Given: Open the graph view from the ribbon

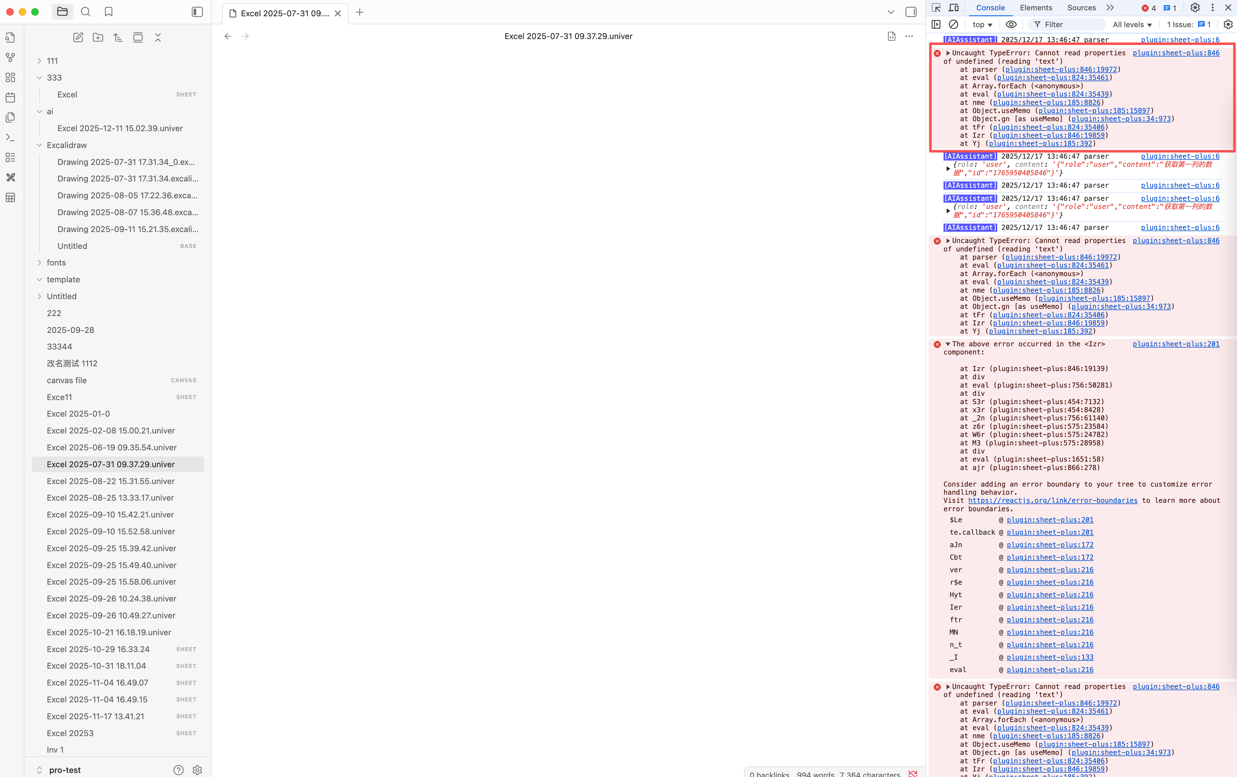Looking at the screenshot, I should point(10,57).
